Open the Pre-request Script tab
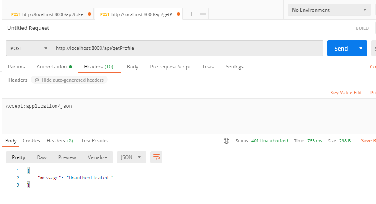Screen dimensions: 376x204 [170, 67]
